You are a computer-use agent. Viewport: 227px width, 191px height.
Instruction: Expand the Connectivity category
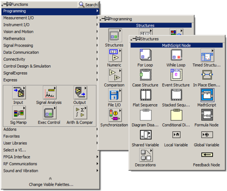click(x=50, y=59)
